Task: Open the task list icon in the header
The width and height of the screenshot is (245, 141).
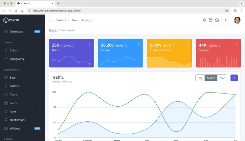Action: [211, 20]
